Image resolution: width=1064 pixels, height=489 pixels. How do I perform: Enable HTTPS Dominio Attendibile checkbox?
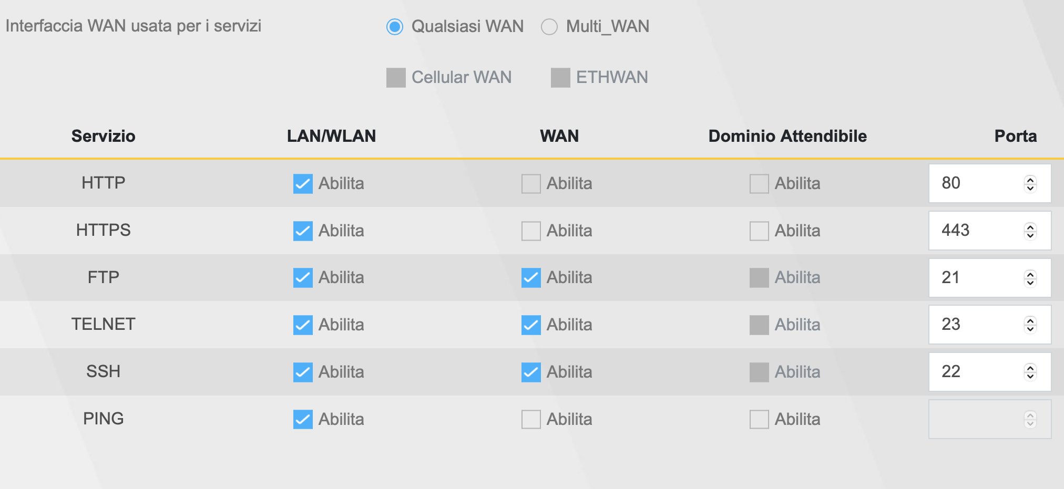click(759, 231)
